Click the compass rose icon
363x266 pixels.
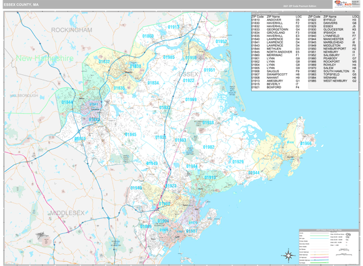289,255
